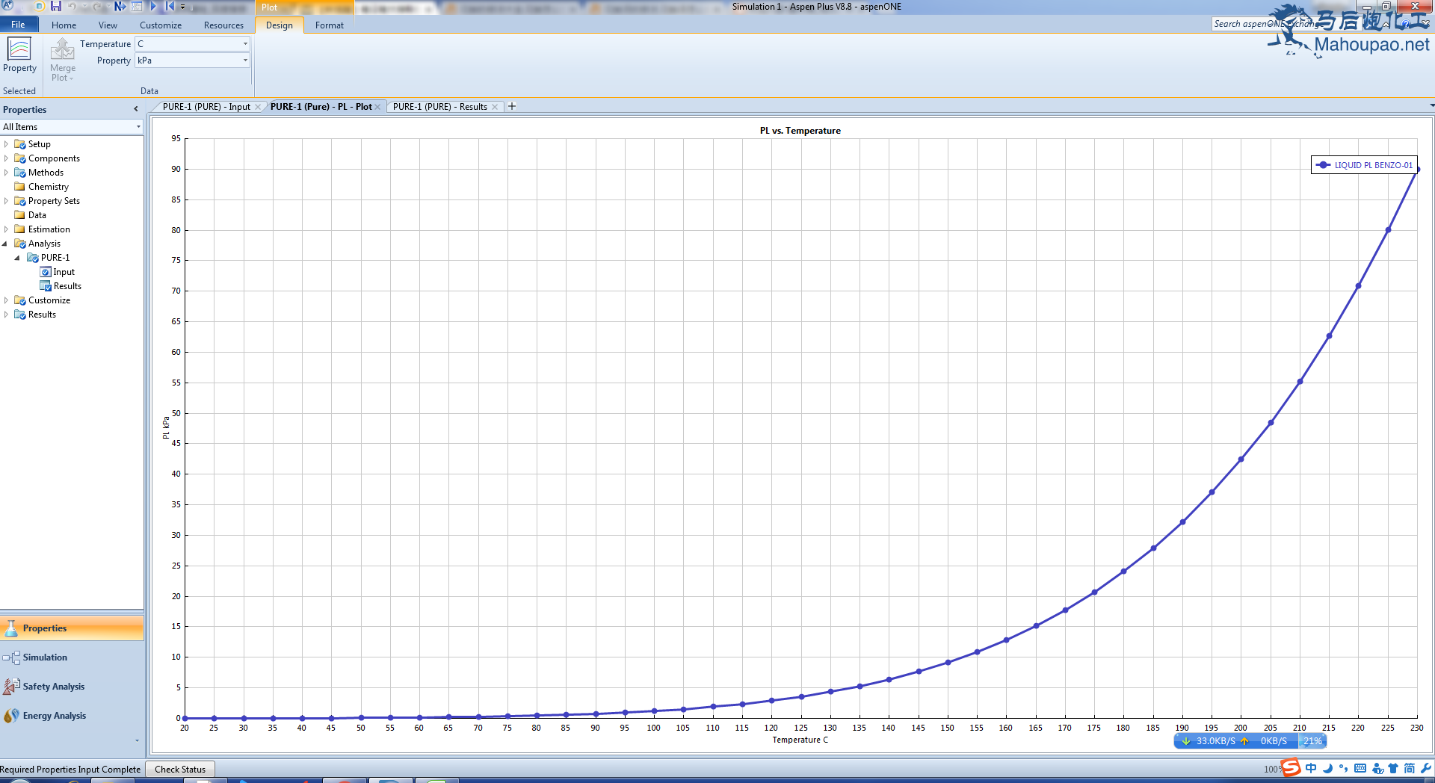Click the Aspen Plus application logo
Screen dimensions: 1435x783
coord(7,6)
